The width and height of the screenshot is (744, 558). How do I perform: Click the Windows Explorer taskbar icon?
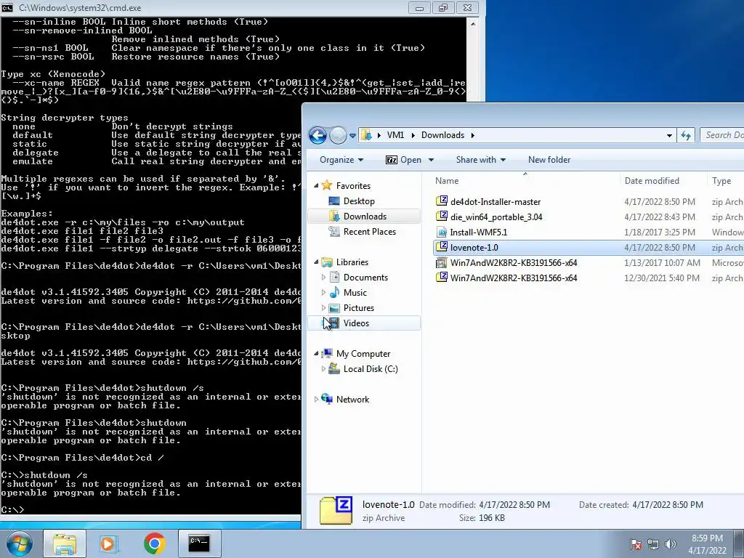tap(65, 543)
